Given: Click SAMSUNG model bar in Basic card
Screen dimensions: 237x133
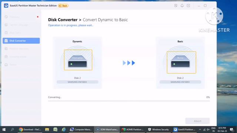Looking at the screenshot, I should (180, 82).
